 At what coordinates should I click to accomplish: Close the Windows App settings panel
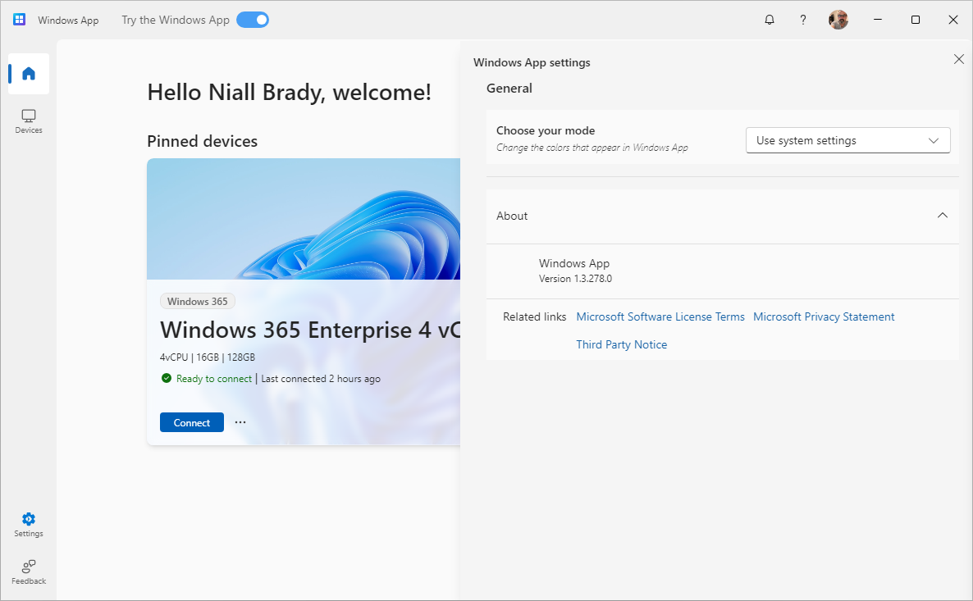[959, 59]
